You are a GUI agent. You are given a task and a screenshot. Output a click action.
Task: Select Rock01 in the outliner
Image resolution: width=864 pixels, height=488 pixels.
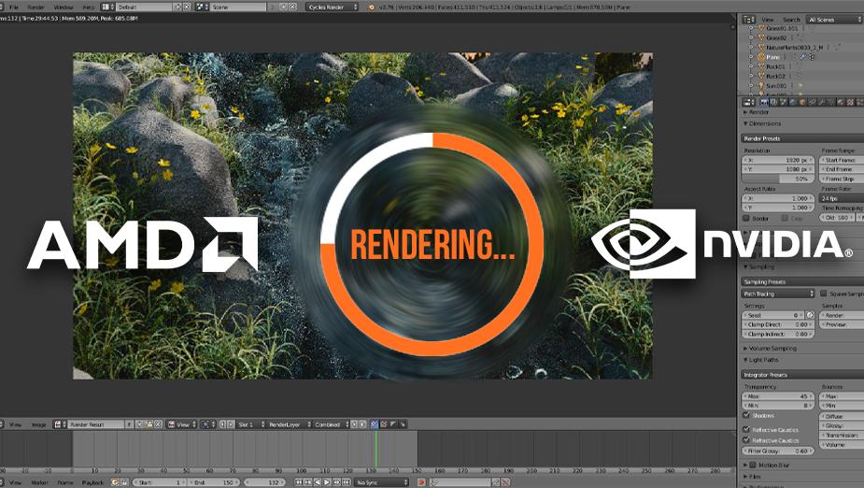(775, 66)
